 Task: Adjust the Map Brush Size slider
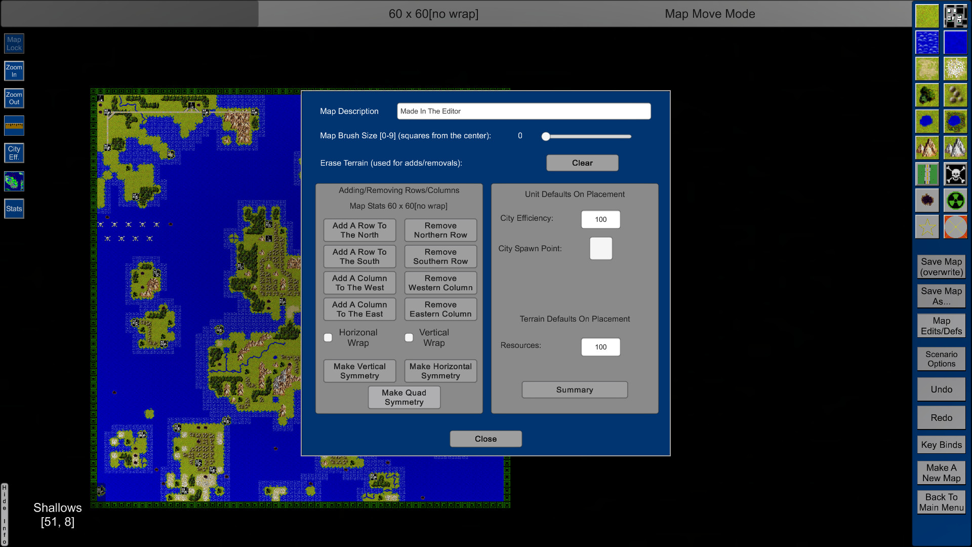[546, 136]
